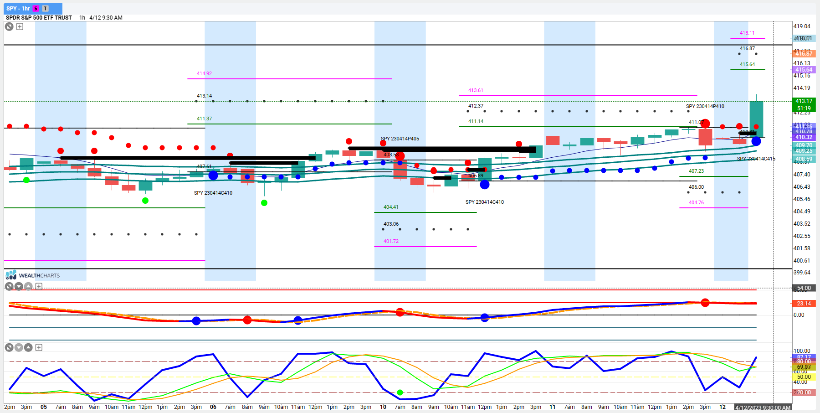Click the 06 date marker on the time axis
Image resolution: width=820 pixels, height=413 pixels.
point(213,407)
